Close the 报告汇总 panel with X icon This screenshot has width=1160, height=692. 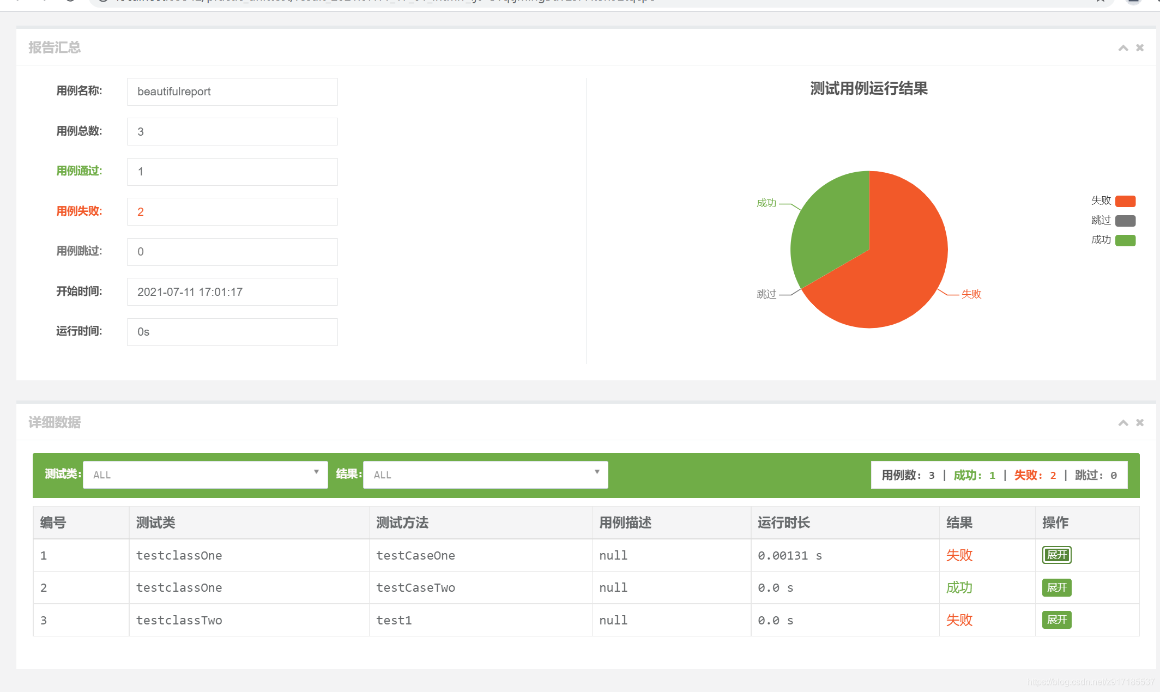click(1140, 48)
